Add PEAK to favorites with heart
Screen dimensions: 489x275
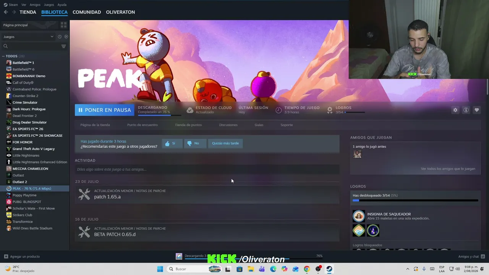pos(477,110)
